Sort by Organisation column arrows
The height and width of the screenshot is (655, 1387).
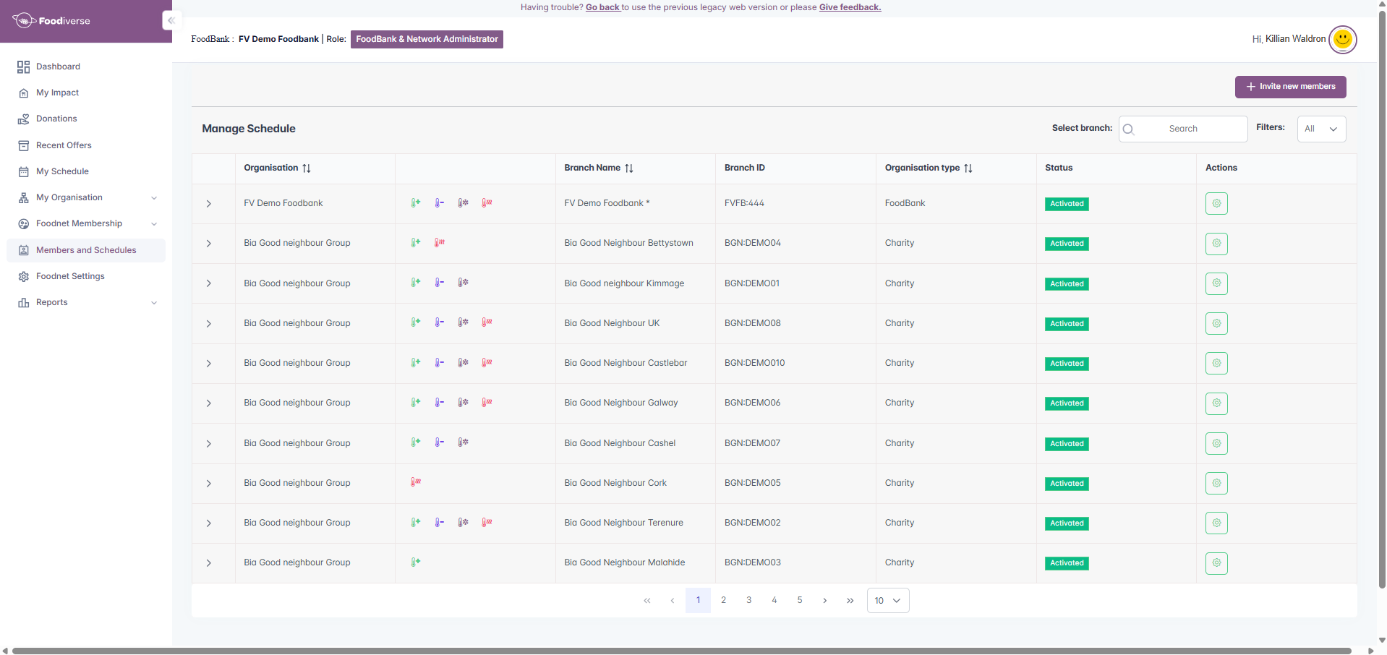pos(307,168)
